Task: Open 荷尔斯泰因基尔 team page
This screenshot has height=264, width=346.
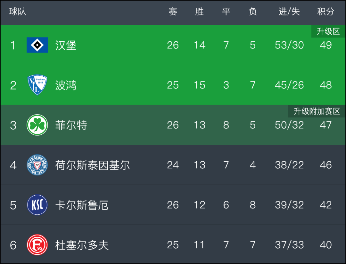Action: click(x=92, y=166)
